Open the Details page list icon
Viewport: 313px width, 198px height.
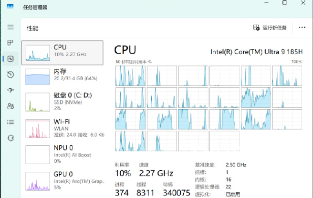tap(10, 122)
